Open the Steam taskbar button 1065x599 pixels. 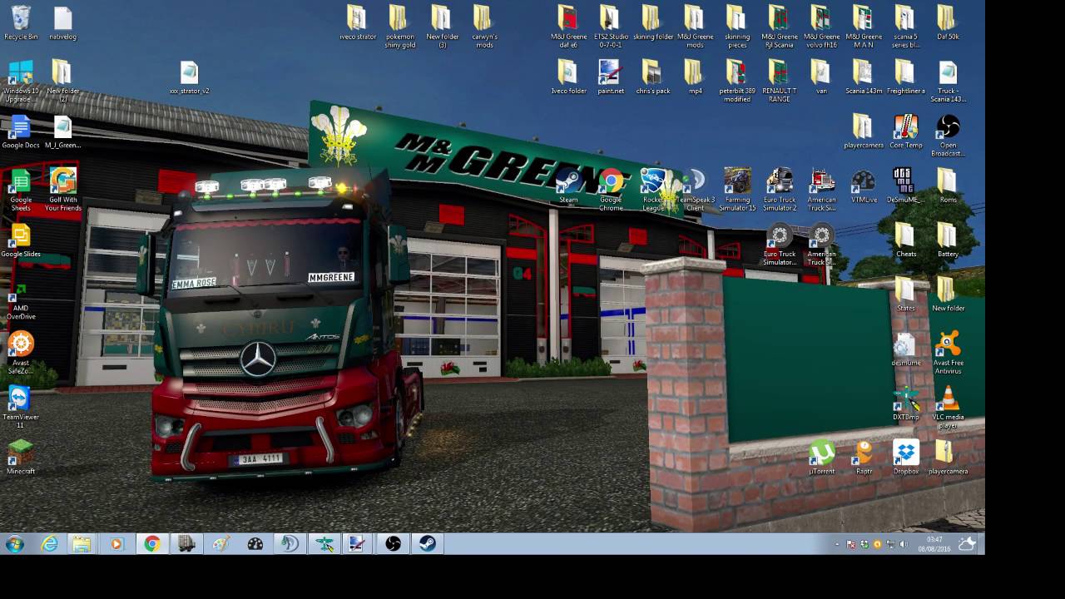pos(427,544)
